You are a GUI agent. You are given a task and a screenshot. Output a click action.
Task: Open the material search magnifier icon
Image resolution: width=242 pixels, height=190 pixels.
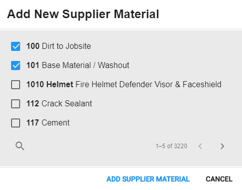(x=20, y=146)
